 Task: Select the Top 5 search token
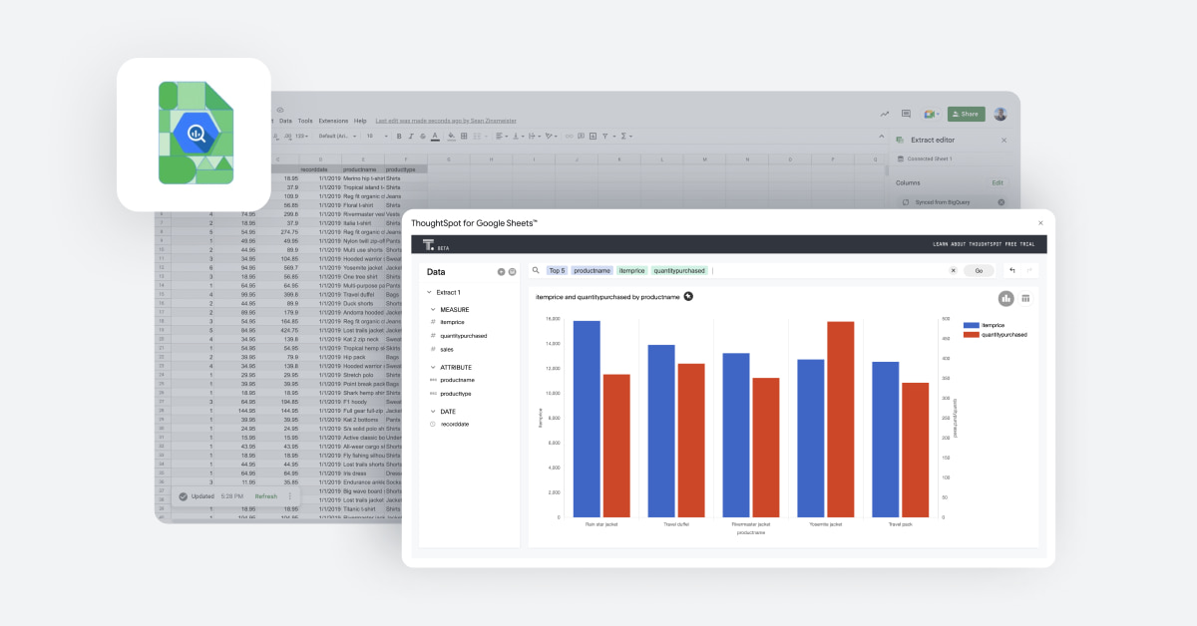(x=557, y=270)
